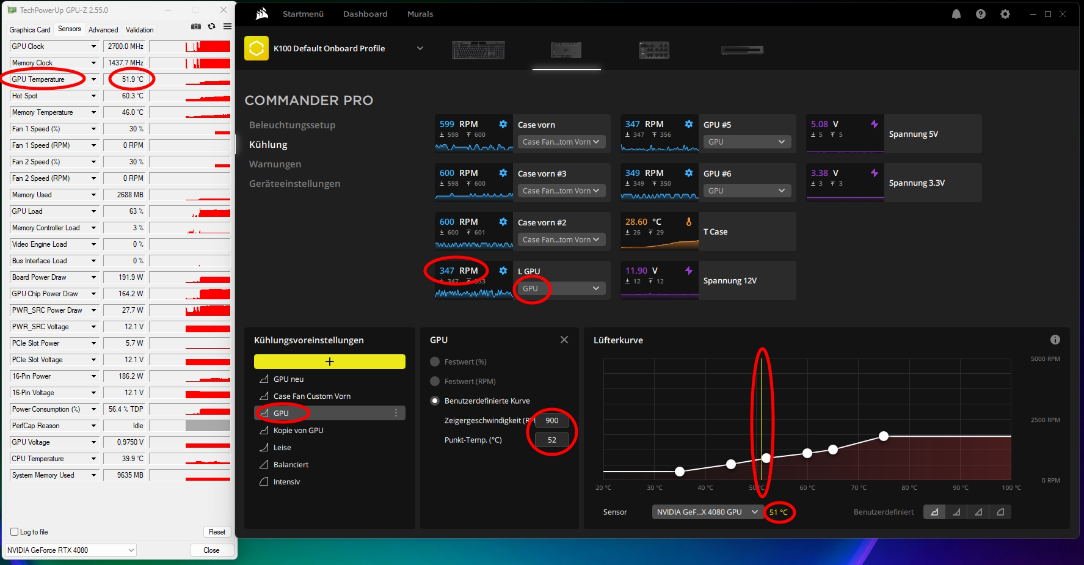The width and height of the screenshot is (1084, 565).
Task: Open the settings gear for L GPU fan
Action: coord(503,271)
